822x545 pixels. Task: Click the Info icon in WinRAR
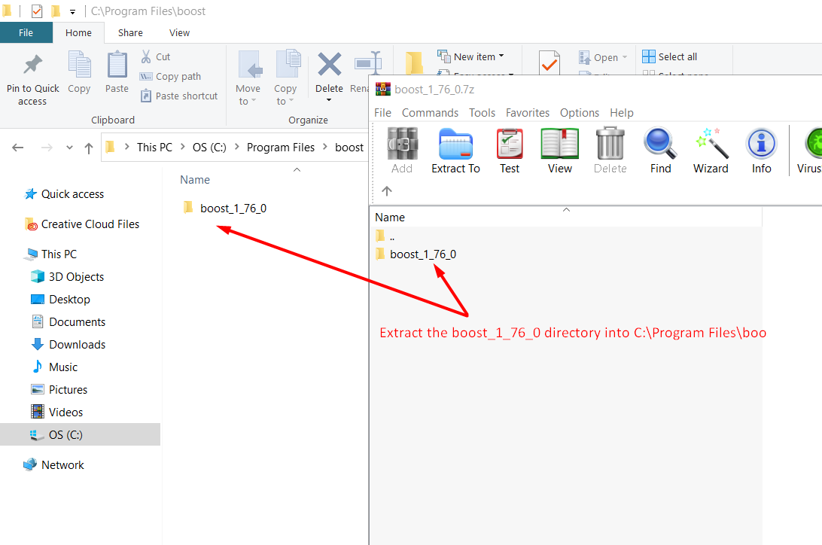click(761, 143)
